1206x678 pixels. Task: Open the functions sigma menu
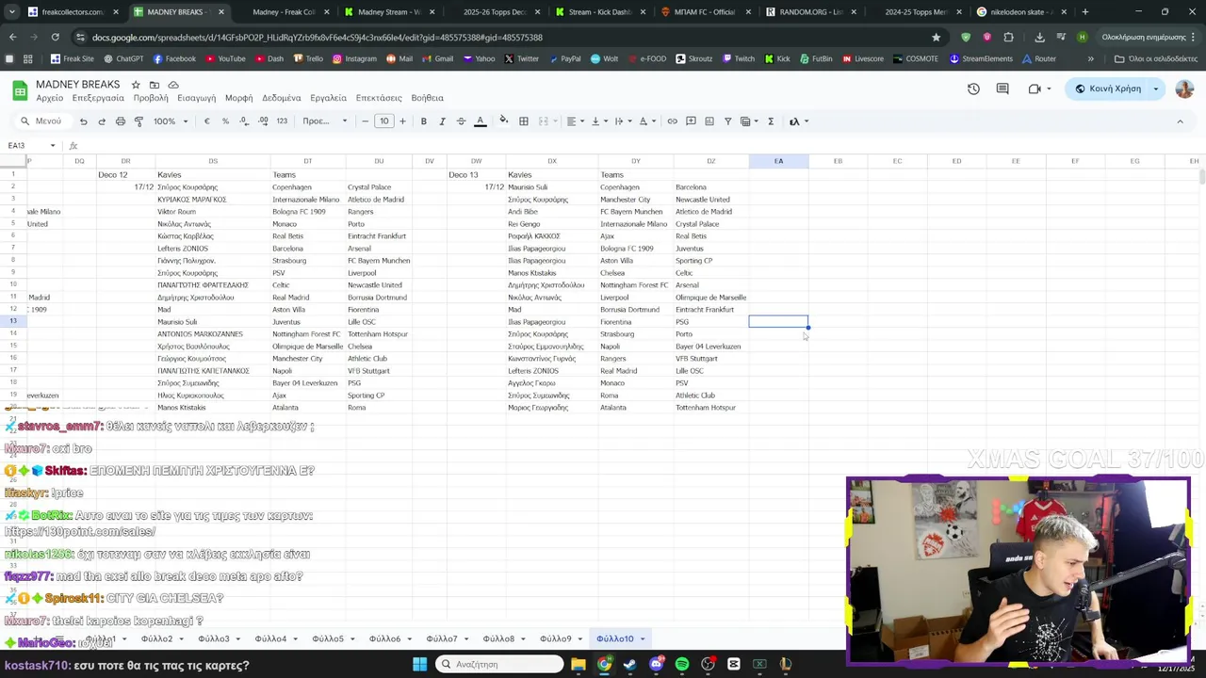771,121
